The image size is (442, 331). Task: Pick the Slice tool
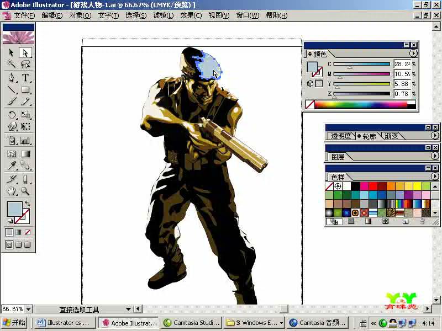[11, 179]
